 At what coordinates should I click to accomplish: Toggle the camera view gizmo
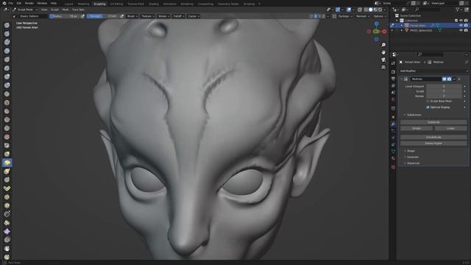click(x=383, y=60)
